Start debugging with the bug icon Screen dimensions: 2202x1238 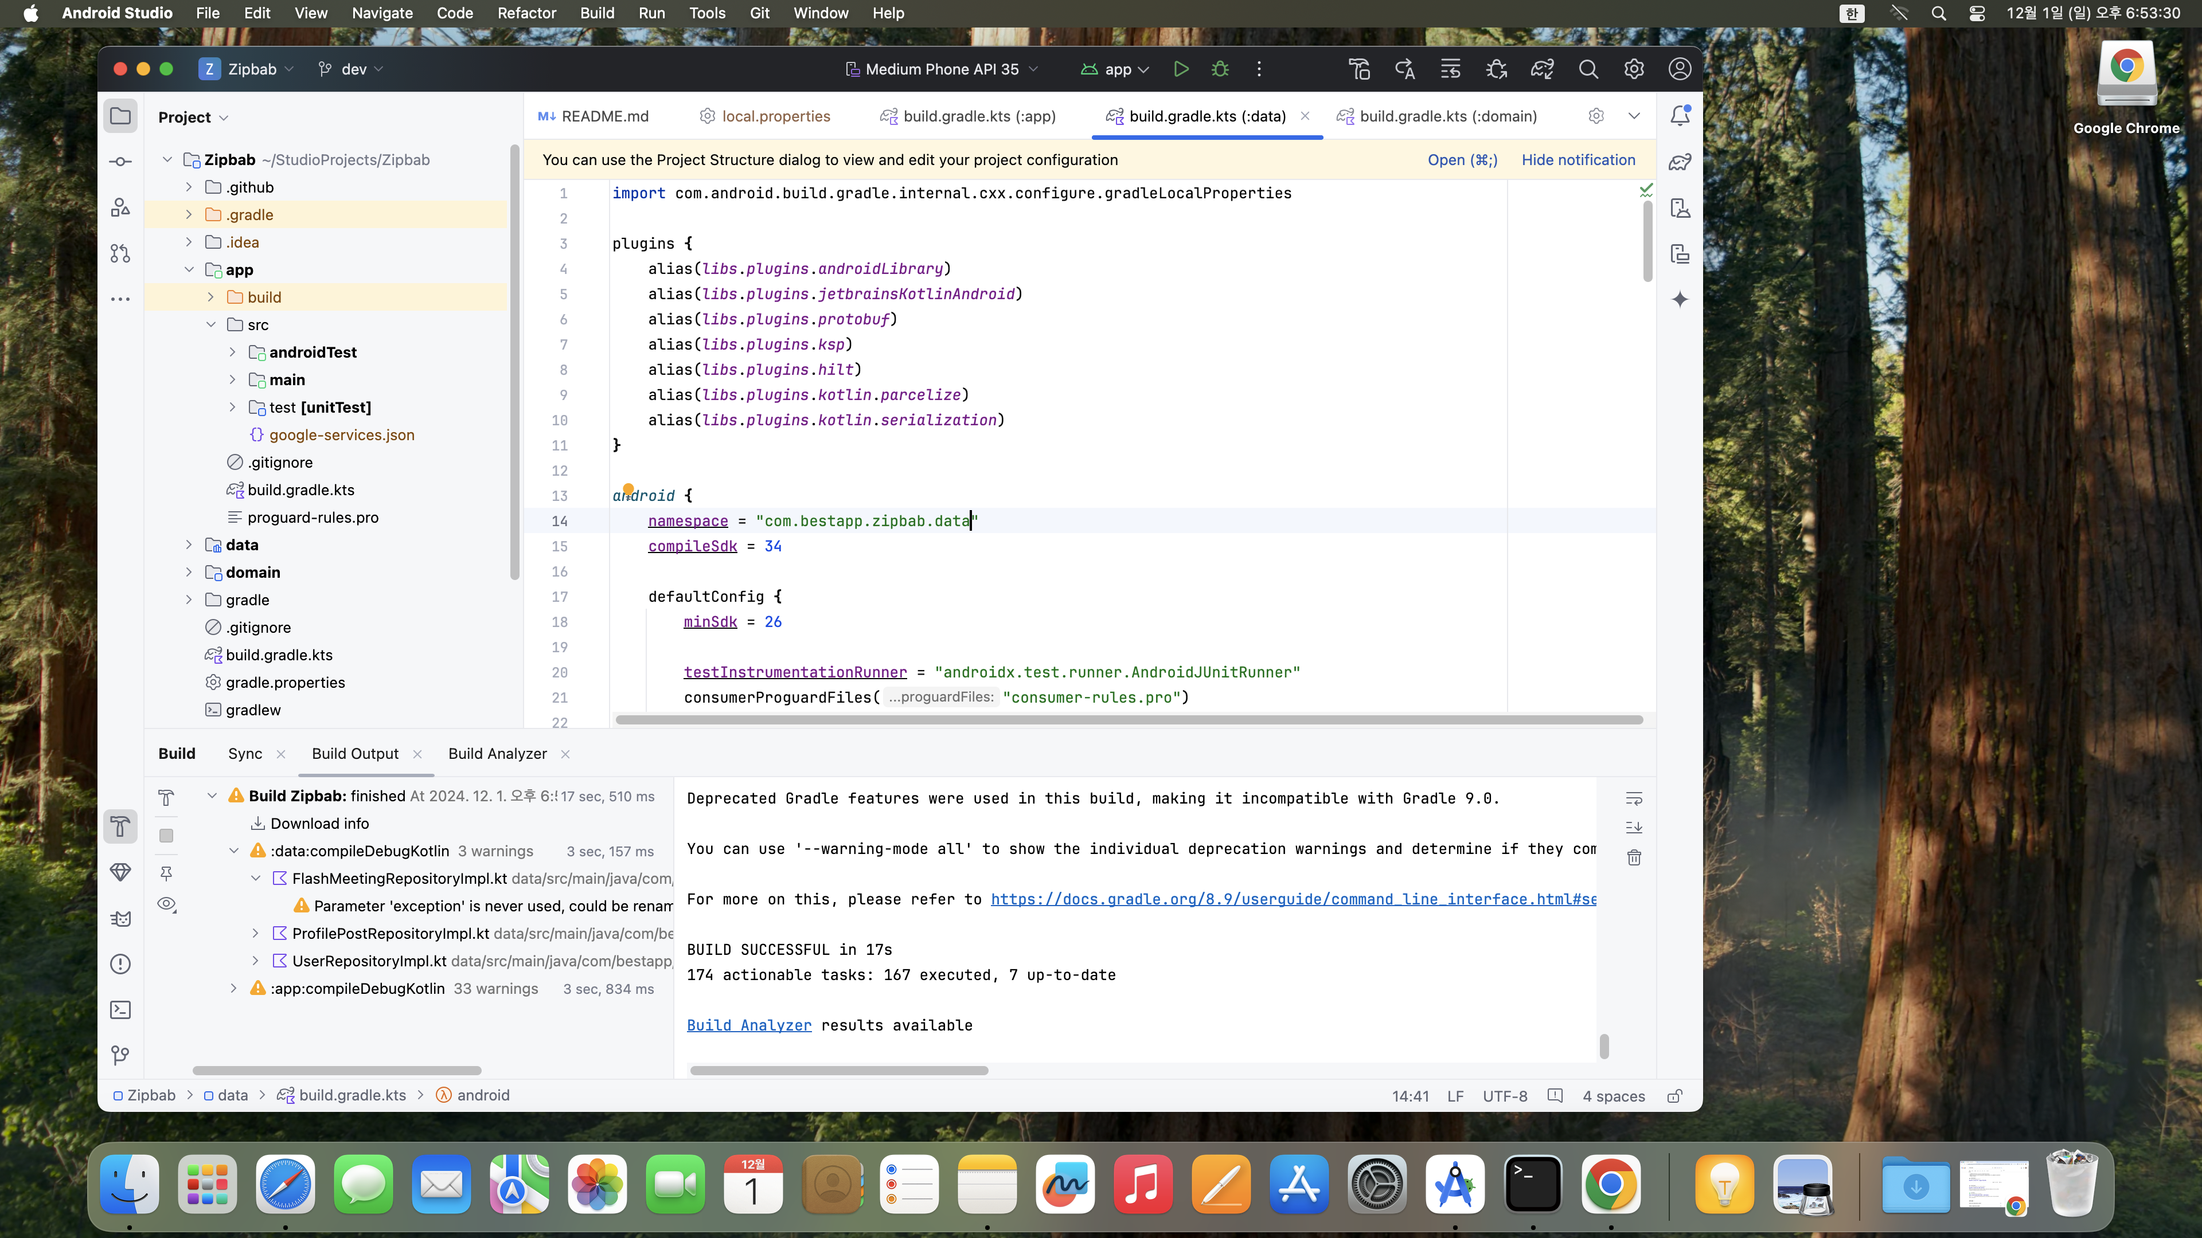(1220, 69)
